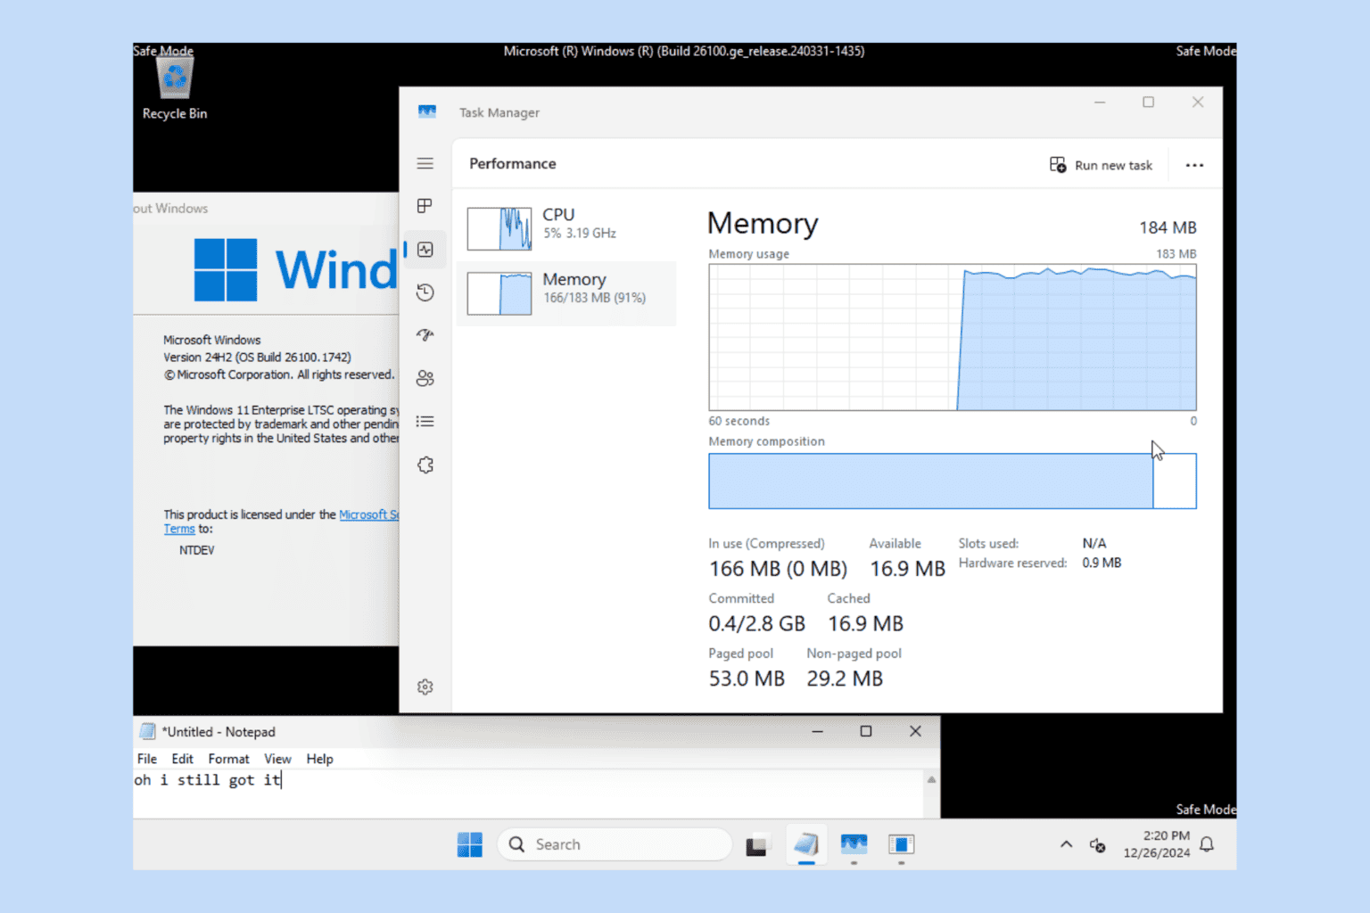Open Startup apps page icon
The height and width of the screenshot is (913, 1370).
click(x=425, y=335)
